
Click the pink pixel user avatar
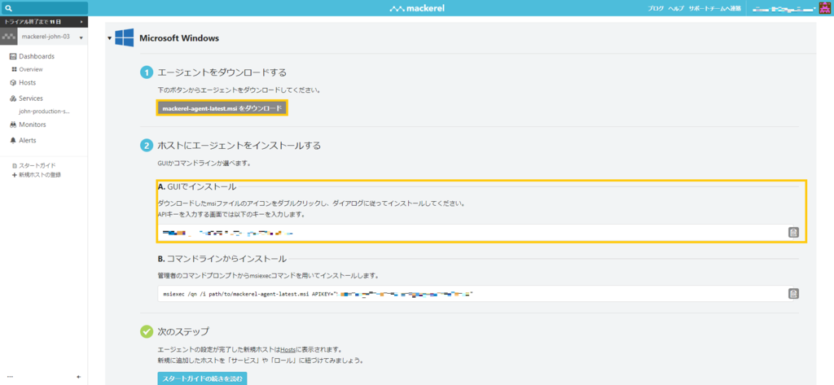click(x=825, y=8)
